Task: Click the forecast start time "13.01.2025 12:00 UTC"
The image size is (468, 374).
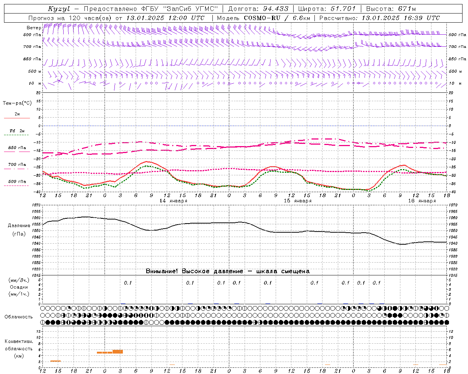Action: (165, 18)
